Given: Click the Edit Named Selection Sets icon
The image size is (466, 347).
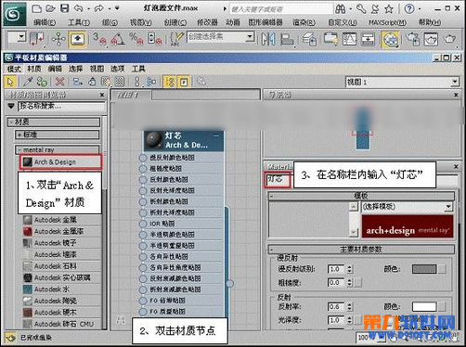Looking at the screenshot, I should (x=177, y=39).
